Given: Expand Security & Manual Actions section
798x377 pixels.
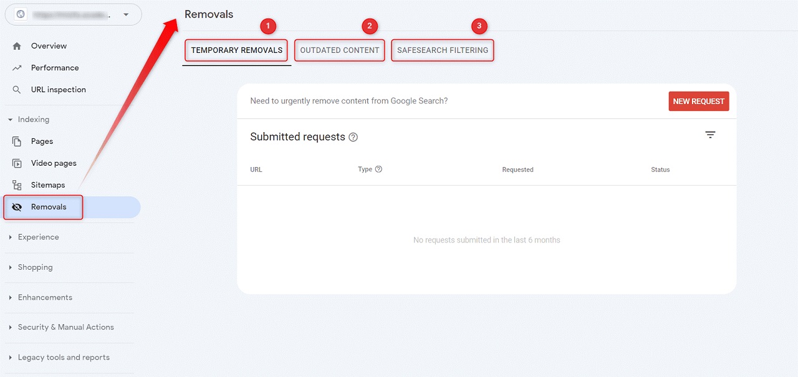Looking at the screenshot, I should pos(10,327).
